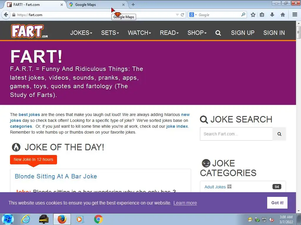Viewport: 301px width, 225px height.
Task: Click the site navbar search icon
Action: tap(218, 33)
